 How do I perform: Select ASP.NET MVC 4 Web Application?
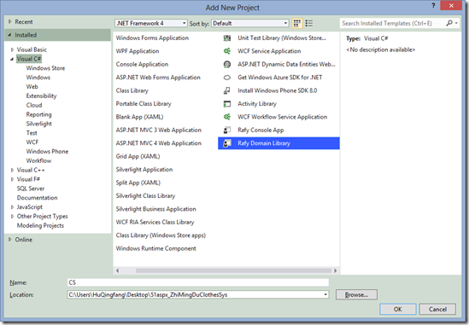click(x=159, y=143)
